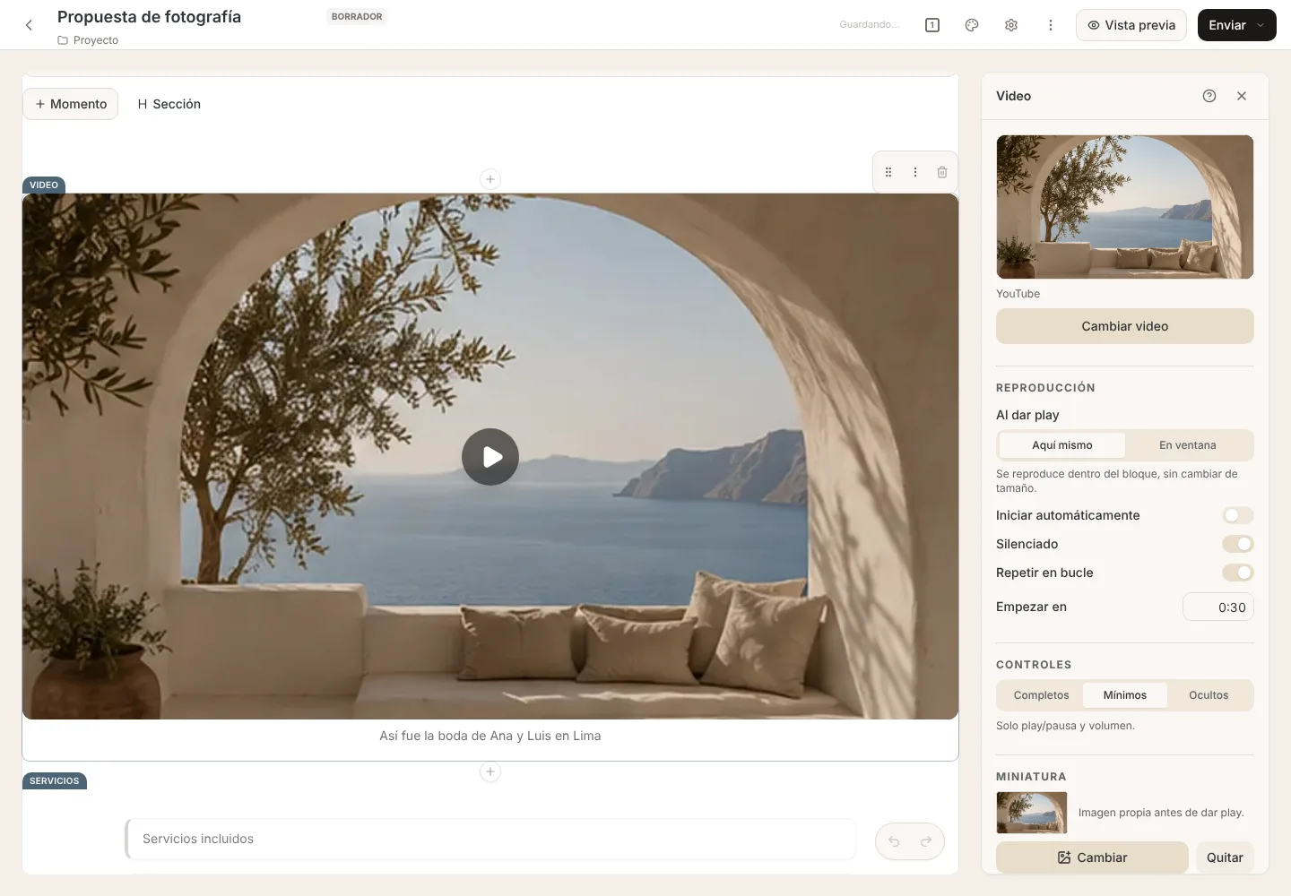Toggle Iniciar automáticamente switch
This screenshot has height=896, width=1291.
[1238, 515]
